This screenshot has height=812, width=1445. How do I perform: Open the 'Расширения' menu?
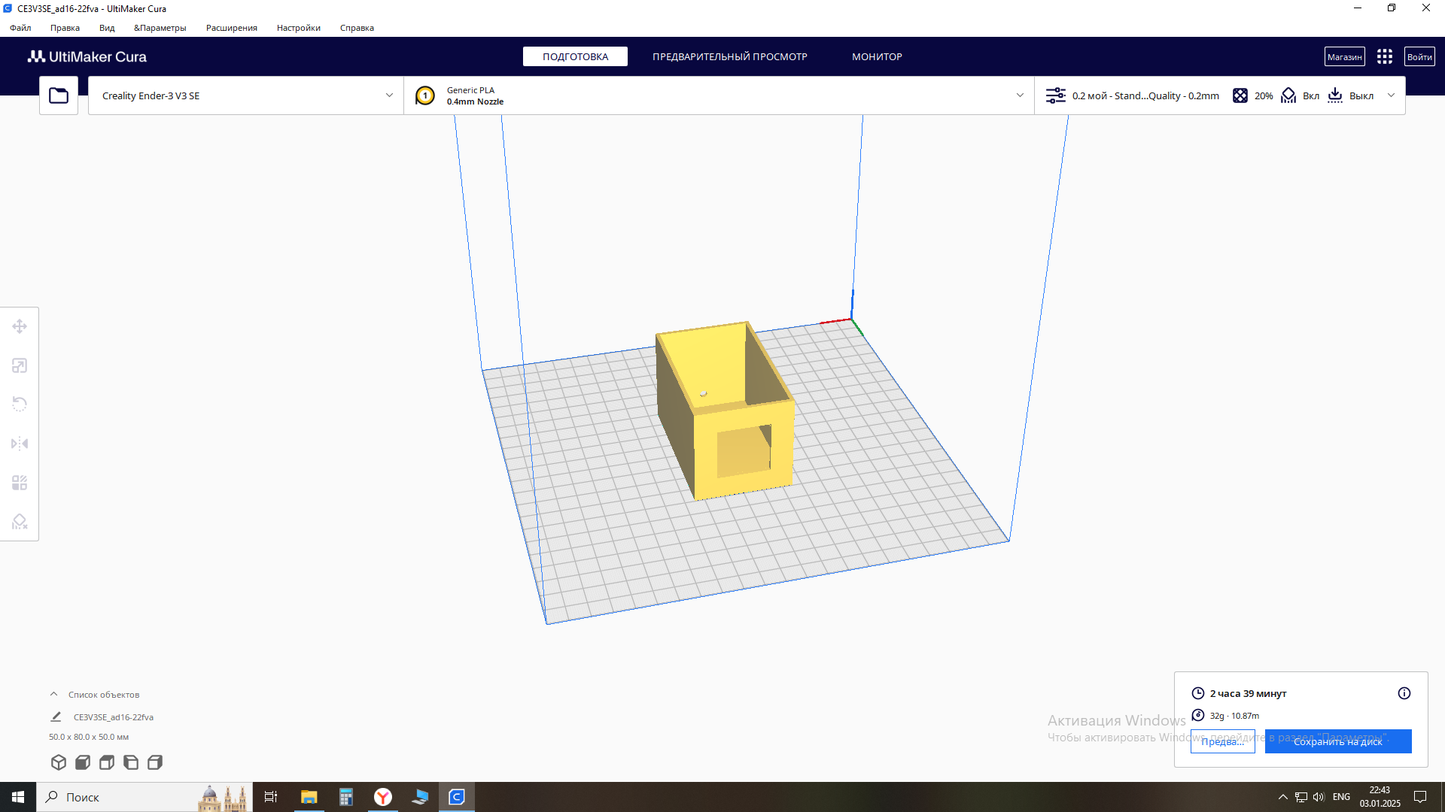231,28
